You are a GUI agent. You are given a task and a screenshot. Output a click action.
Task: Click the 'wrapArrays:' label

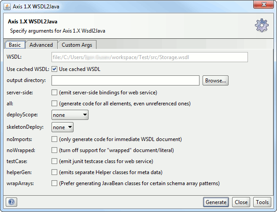(20, 183)
